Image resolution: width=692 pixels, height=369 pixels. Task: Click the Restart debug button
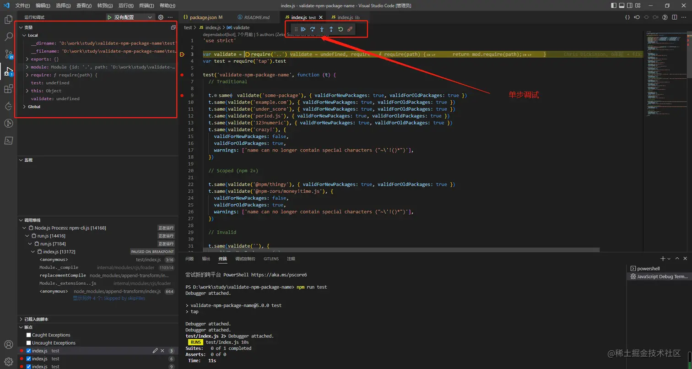(341, 29)
